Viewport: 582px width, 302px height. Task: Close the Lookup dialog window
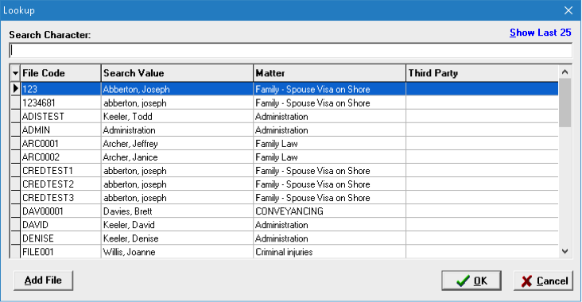pos(568,10)
